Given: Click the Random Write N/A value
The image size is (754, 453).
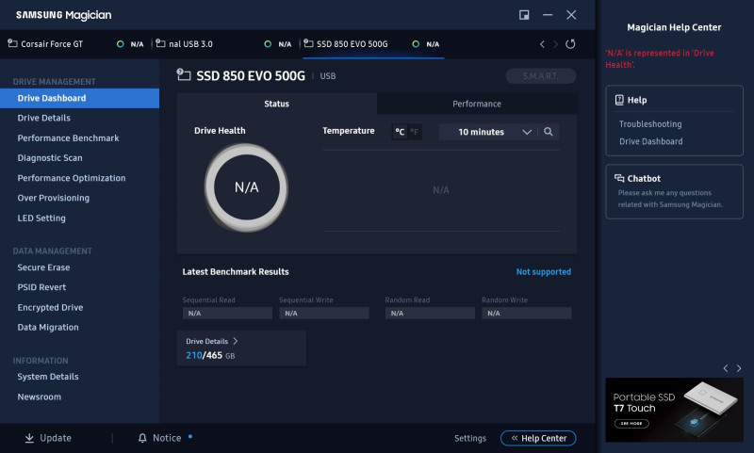Looking at the screenshot, I should point(527,314).
